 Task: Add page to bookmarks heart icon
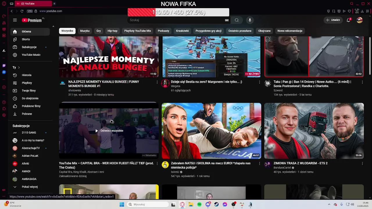click(x=350, y=11)
